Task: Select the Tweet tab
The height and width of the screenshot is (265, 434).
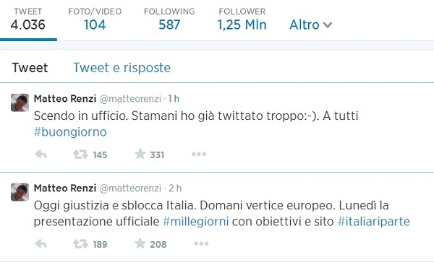Action: (x=30, y=68)
